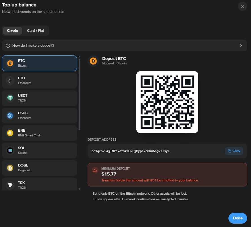
Task: Click the Bitcoin coin icon in list
Action: pyautogui.click(x=10, y=63)
